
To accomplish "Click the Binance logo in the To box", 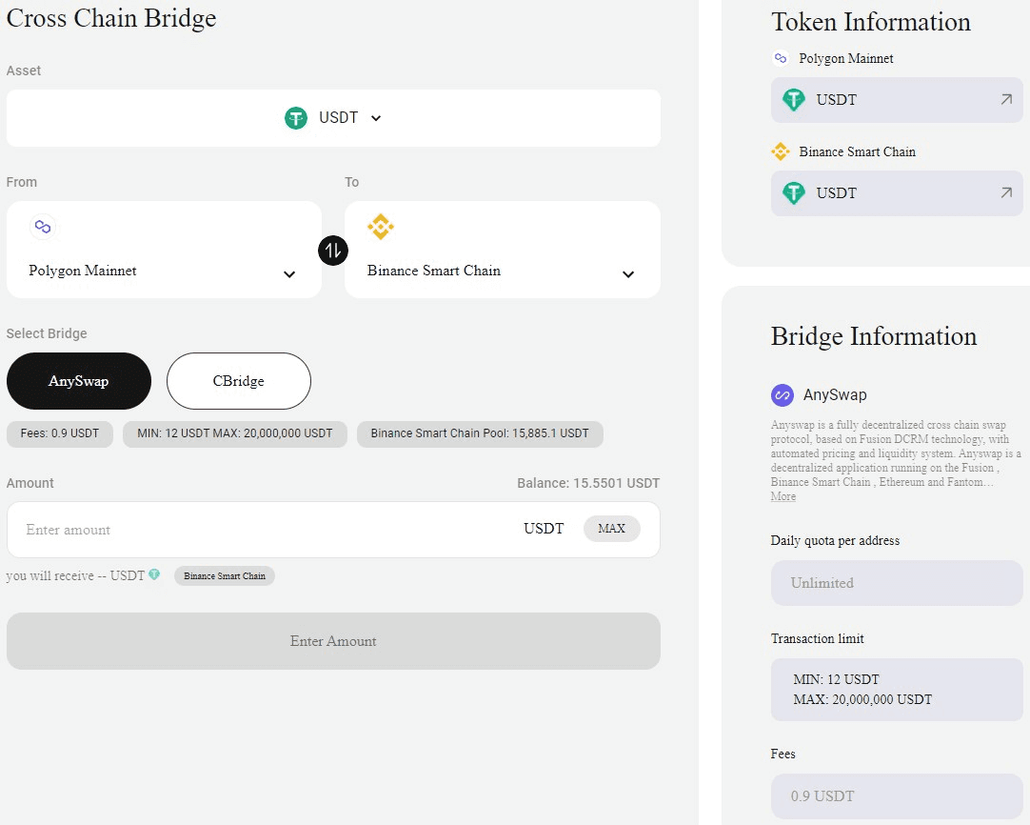I will pyautogui.click(x=381, y=227).
